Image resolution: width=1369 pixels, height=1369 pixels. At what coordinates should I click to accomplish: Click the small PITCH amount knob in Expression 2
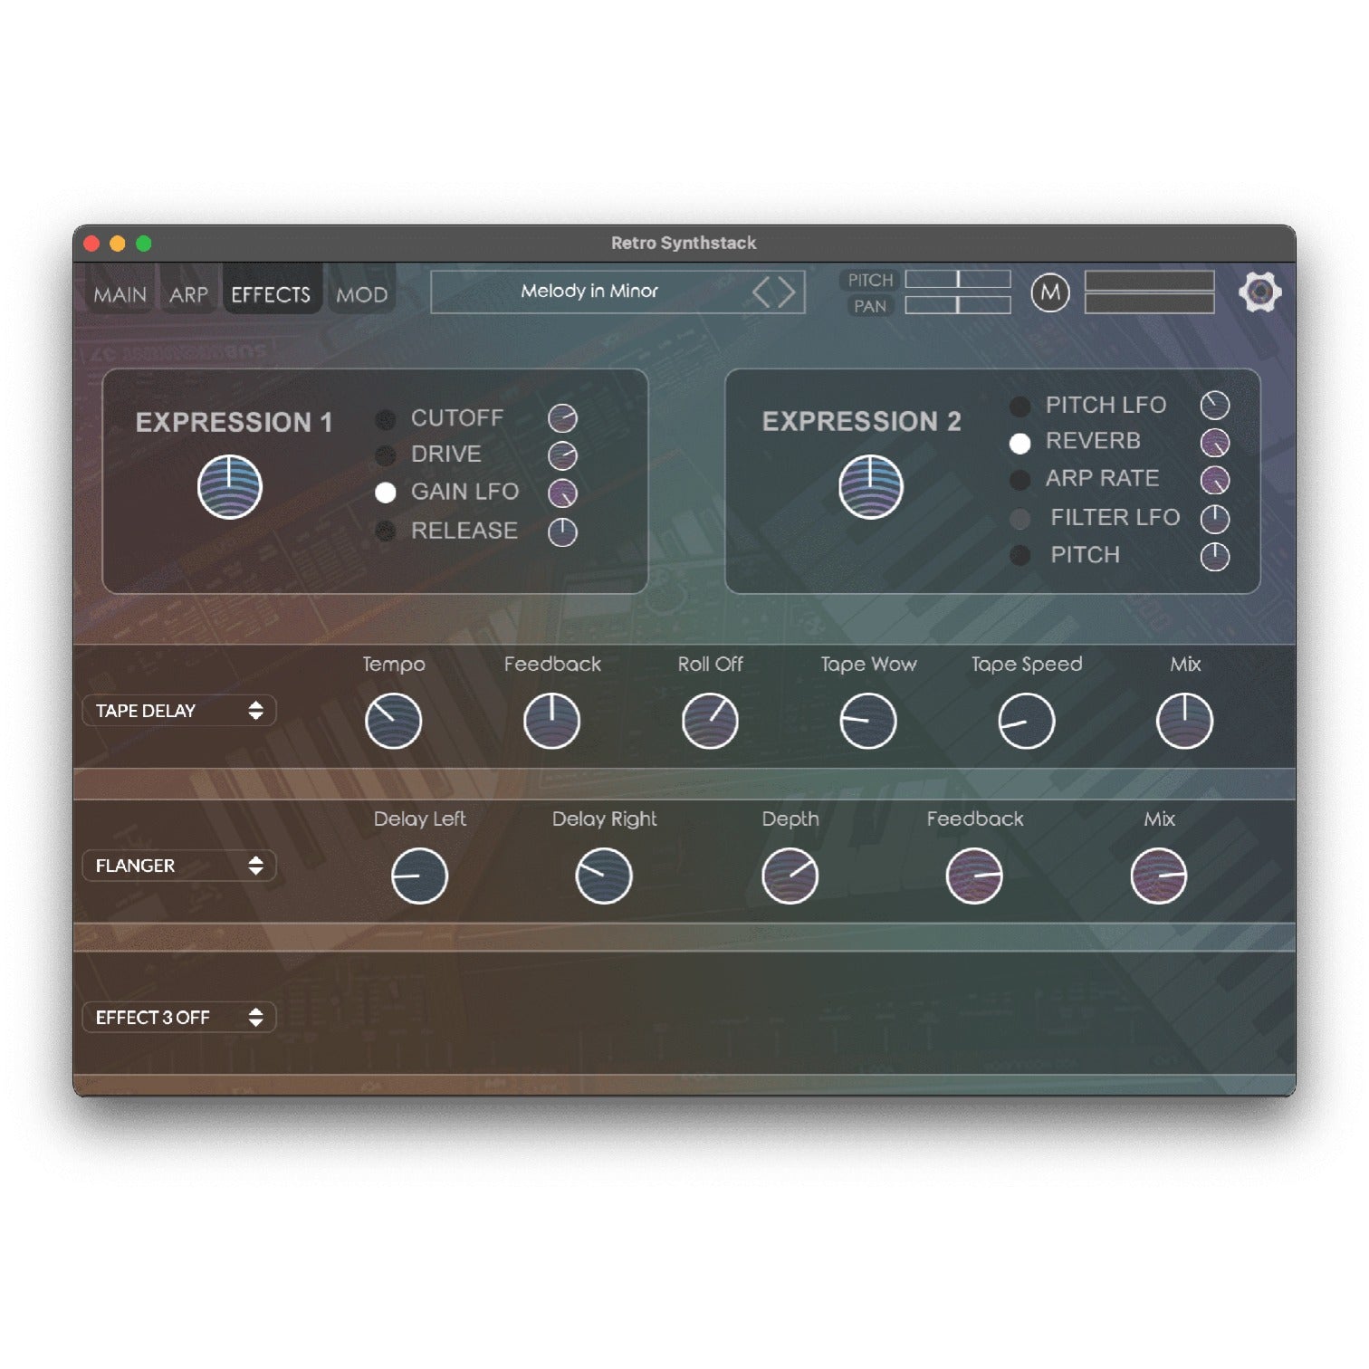tap(1214, 556)
